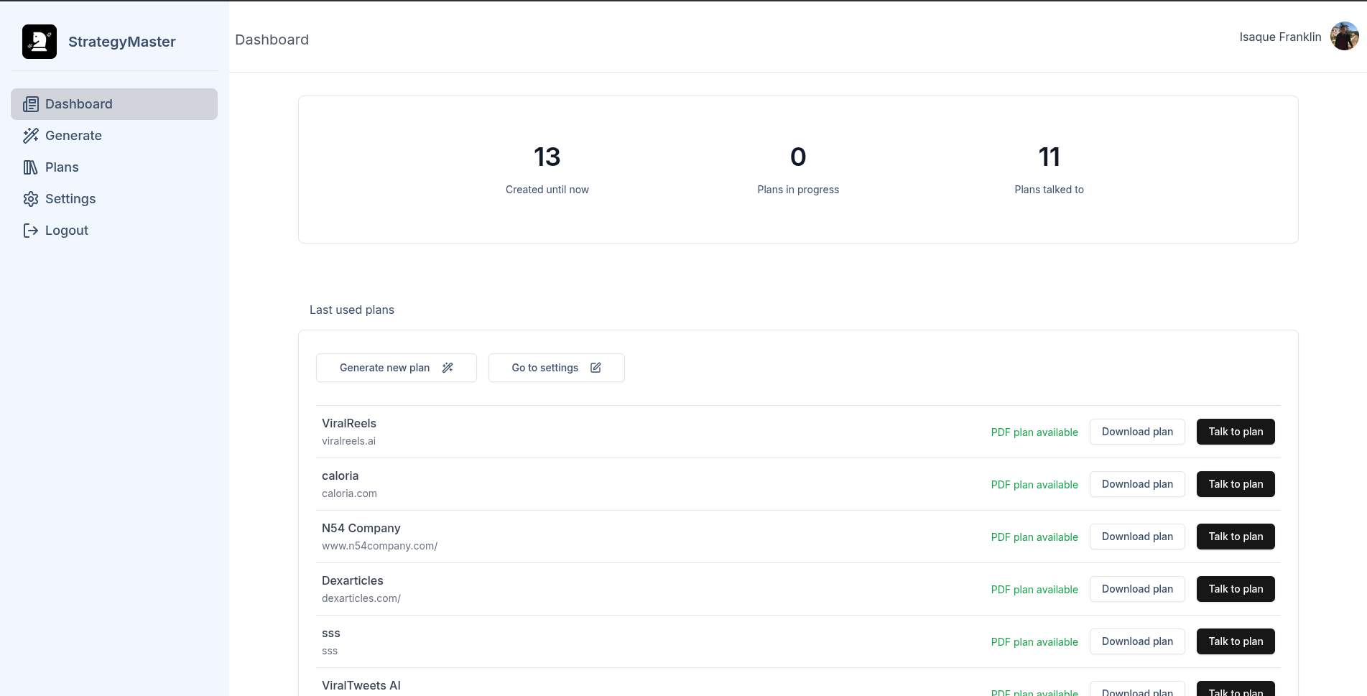1367x696 pixels.
Task: Click the Dashboard sidebar icon
Action: click(x=31, y=104)
